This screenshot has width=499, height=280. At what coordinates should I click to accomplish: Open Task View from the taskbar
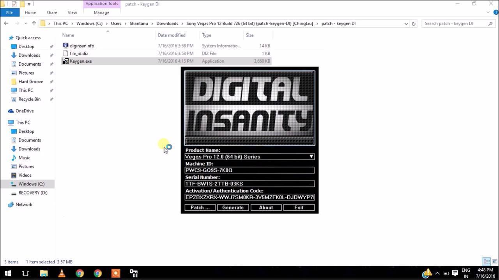tap(25, 273)
